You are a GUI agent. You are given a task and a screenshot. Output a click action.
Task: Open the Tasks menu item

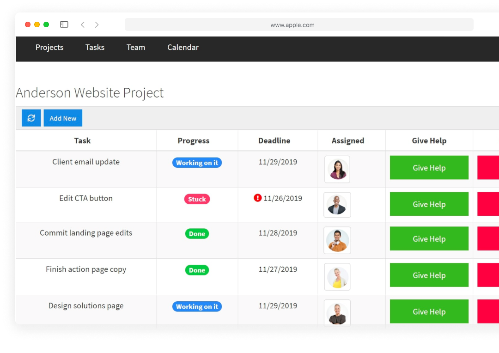pos(95,48)
